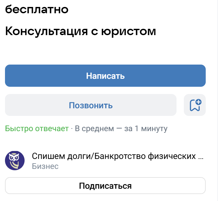Select the Консультация с юристом title
218x201 pixels.
point(81,31)
